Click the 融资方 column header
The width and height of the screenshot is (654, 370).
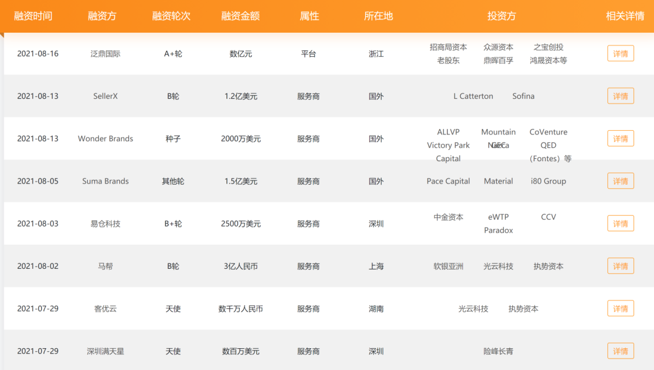[102, 16]
